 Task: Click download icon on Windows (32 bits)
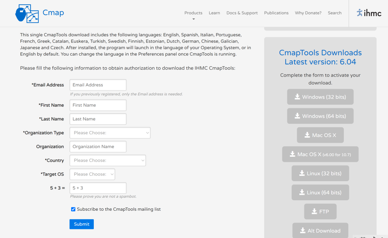(x=297, y=97)
